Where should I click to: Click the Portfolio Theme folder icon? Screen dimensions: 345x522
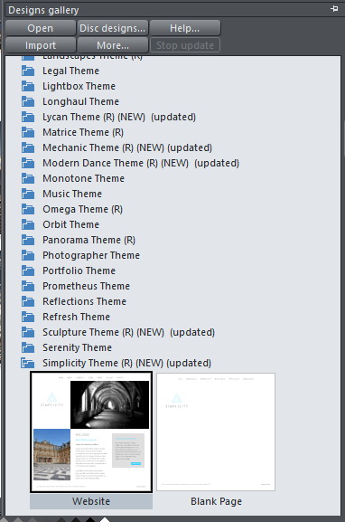(x=28, y=270)
